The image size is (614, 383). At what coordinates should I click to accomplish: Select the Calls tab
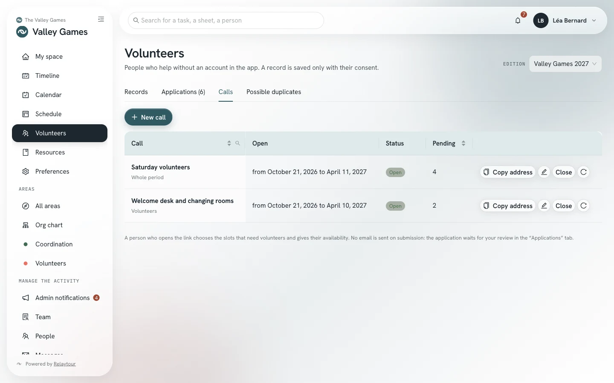(226, 92)
